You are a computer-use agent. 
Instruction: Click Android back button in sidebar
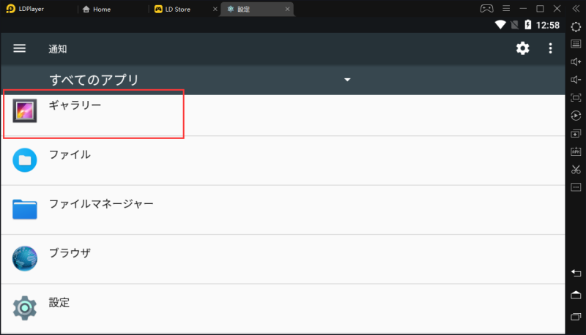[x=576, y=274]
